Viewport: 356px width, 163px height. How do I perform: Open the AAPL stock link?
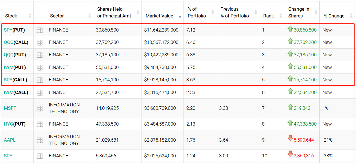coord(10,140)
